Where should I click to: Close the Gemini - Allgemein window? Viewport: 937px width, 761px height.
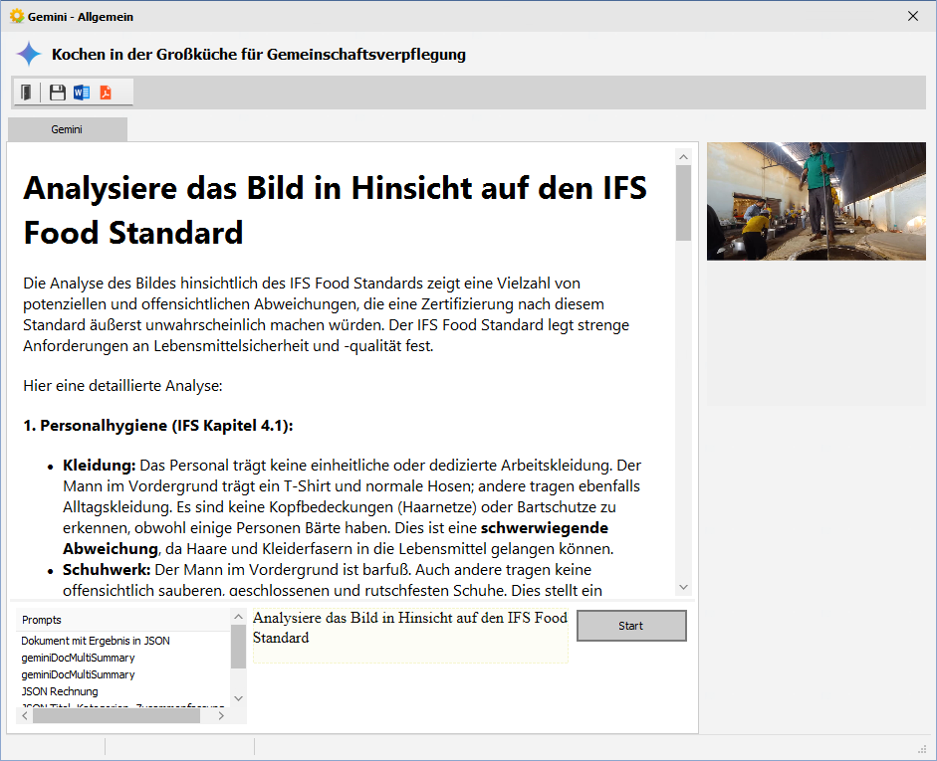tap(913, 16)
